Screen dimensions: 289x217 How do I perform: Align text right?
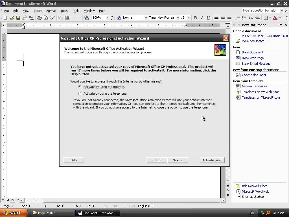pyautogui.click(x=229, y=18)
